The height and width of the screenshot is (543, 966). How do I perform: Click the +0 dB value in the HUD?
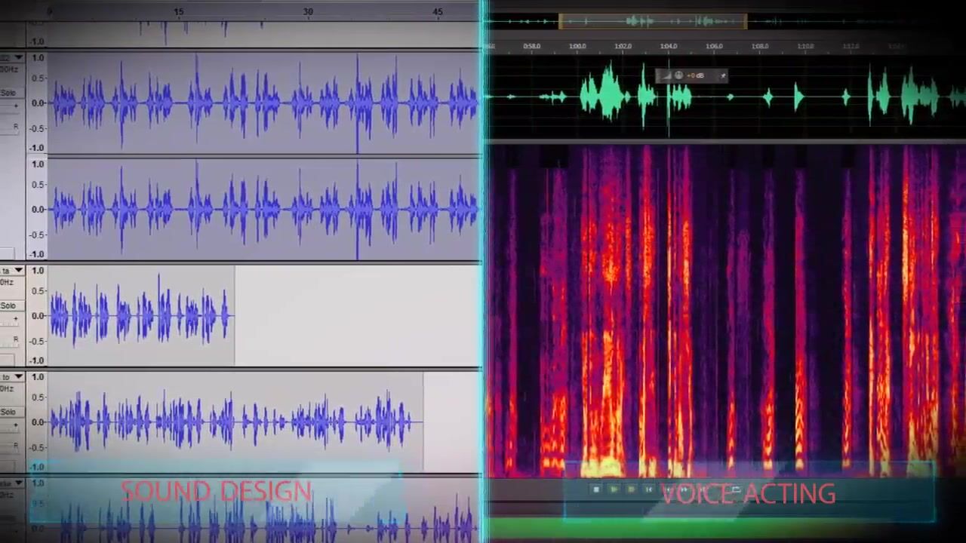click(x=695, y=75)
